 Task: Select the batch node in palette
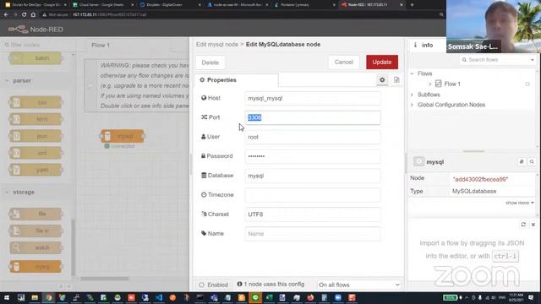[x=36, y=58]
